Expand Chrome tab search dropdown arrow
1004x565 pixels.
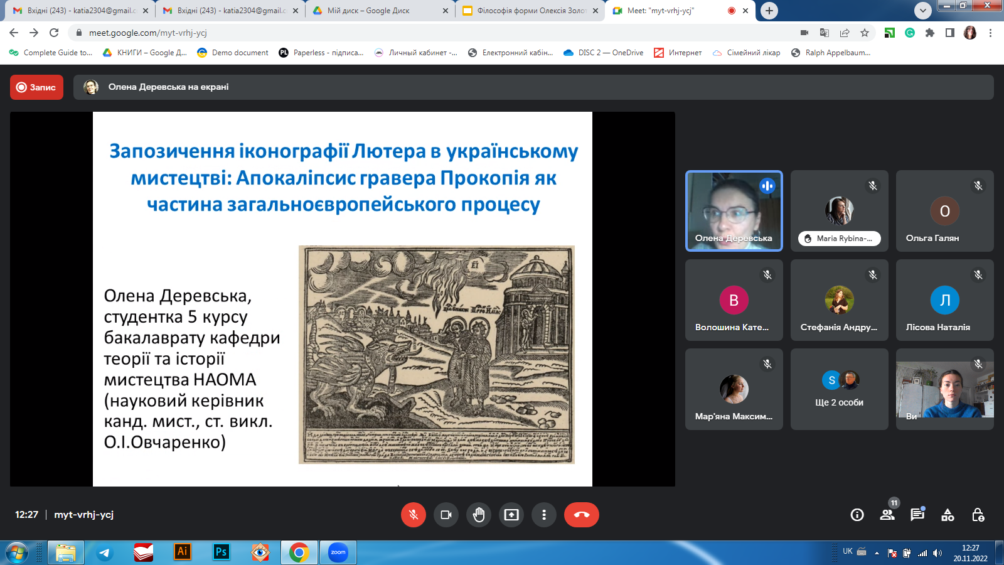point(923,11)
